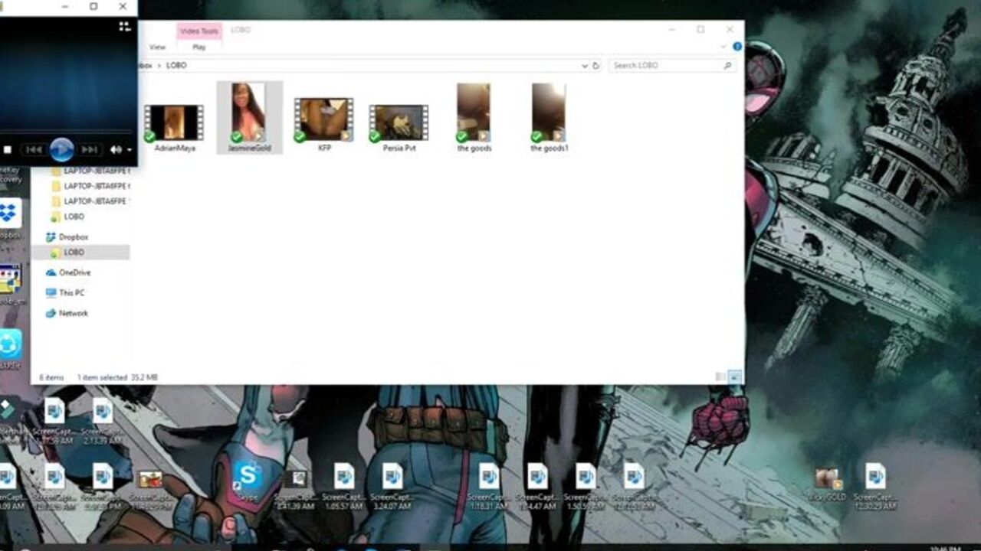Image resolution: width=981 pixels, height=551 pixels.
Task: Click the Explorer help question mark icon
Action: 737,47
